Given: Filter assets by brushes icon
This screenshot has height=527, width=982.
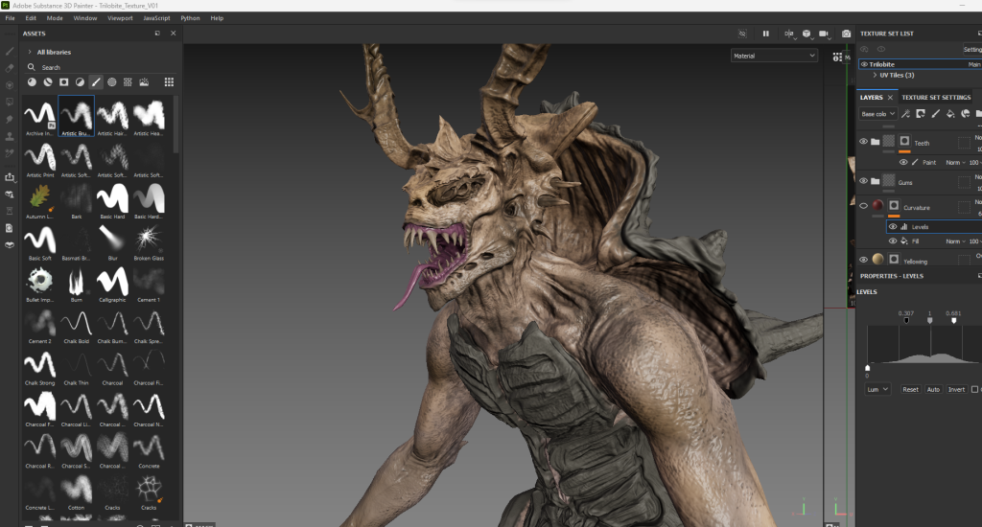Looking at the screenshot, I should pyautogui.click(x=96, y=82).
